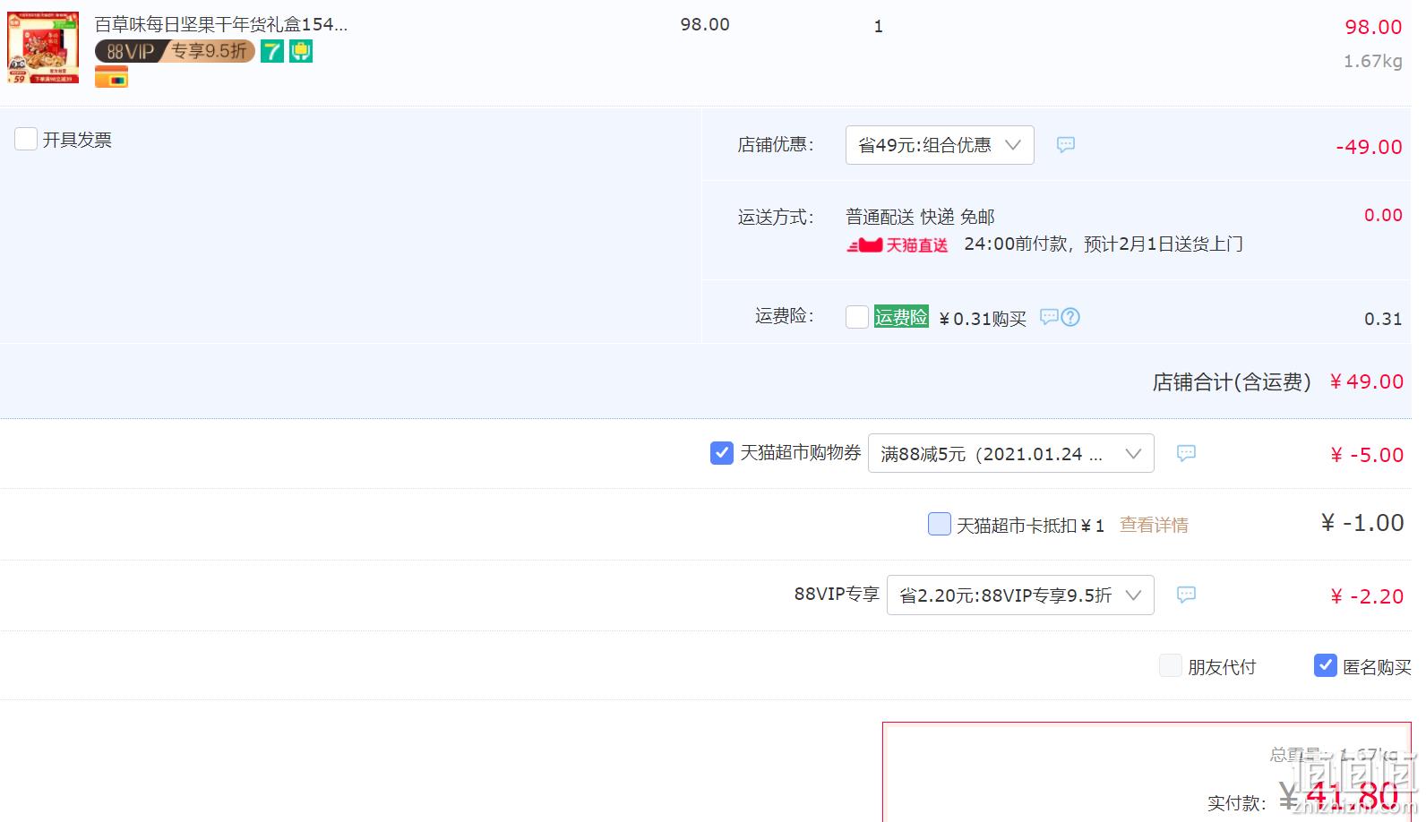The width and height of the screenshot is (1426, 822).
Task: Click the green guarantee badge icon
Action: [301, 52]
